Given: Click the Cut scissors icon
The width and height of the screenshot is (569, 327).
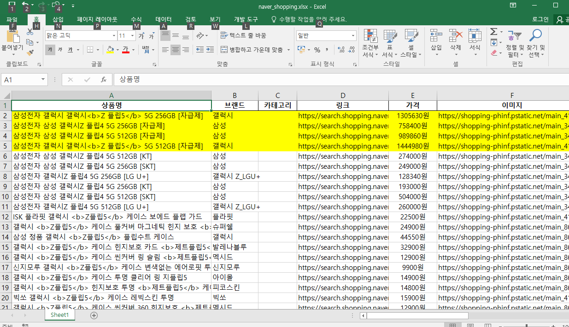Looking at the screenshot, I should (30, 32).
